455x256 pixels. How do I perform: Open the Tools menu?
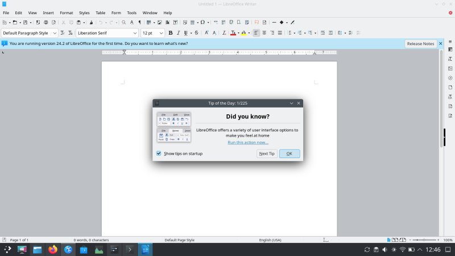click(131, 13)
